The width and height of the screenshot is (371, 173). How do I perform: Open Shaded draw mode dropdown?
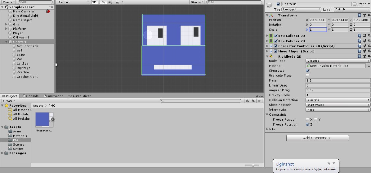click(73, 2)
